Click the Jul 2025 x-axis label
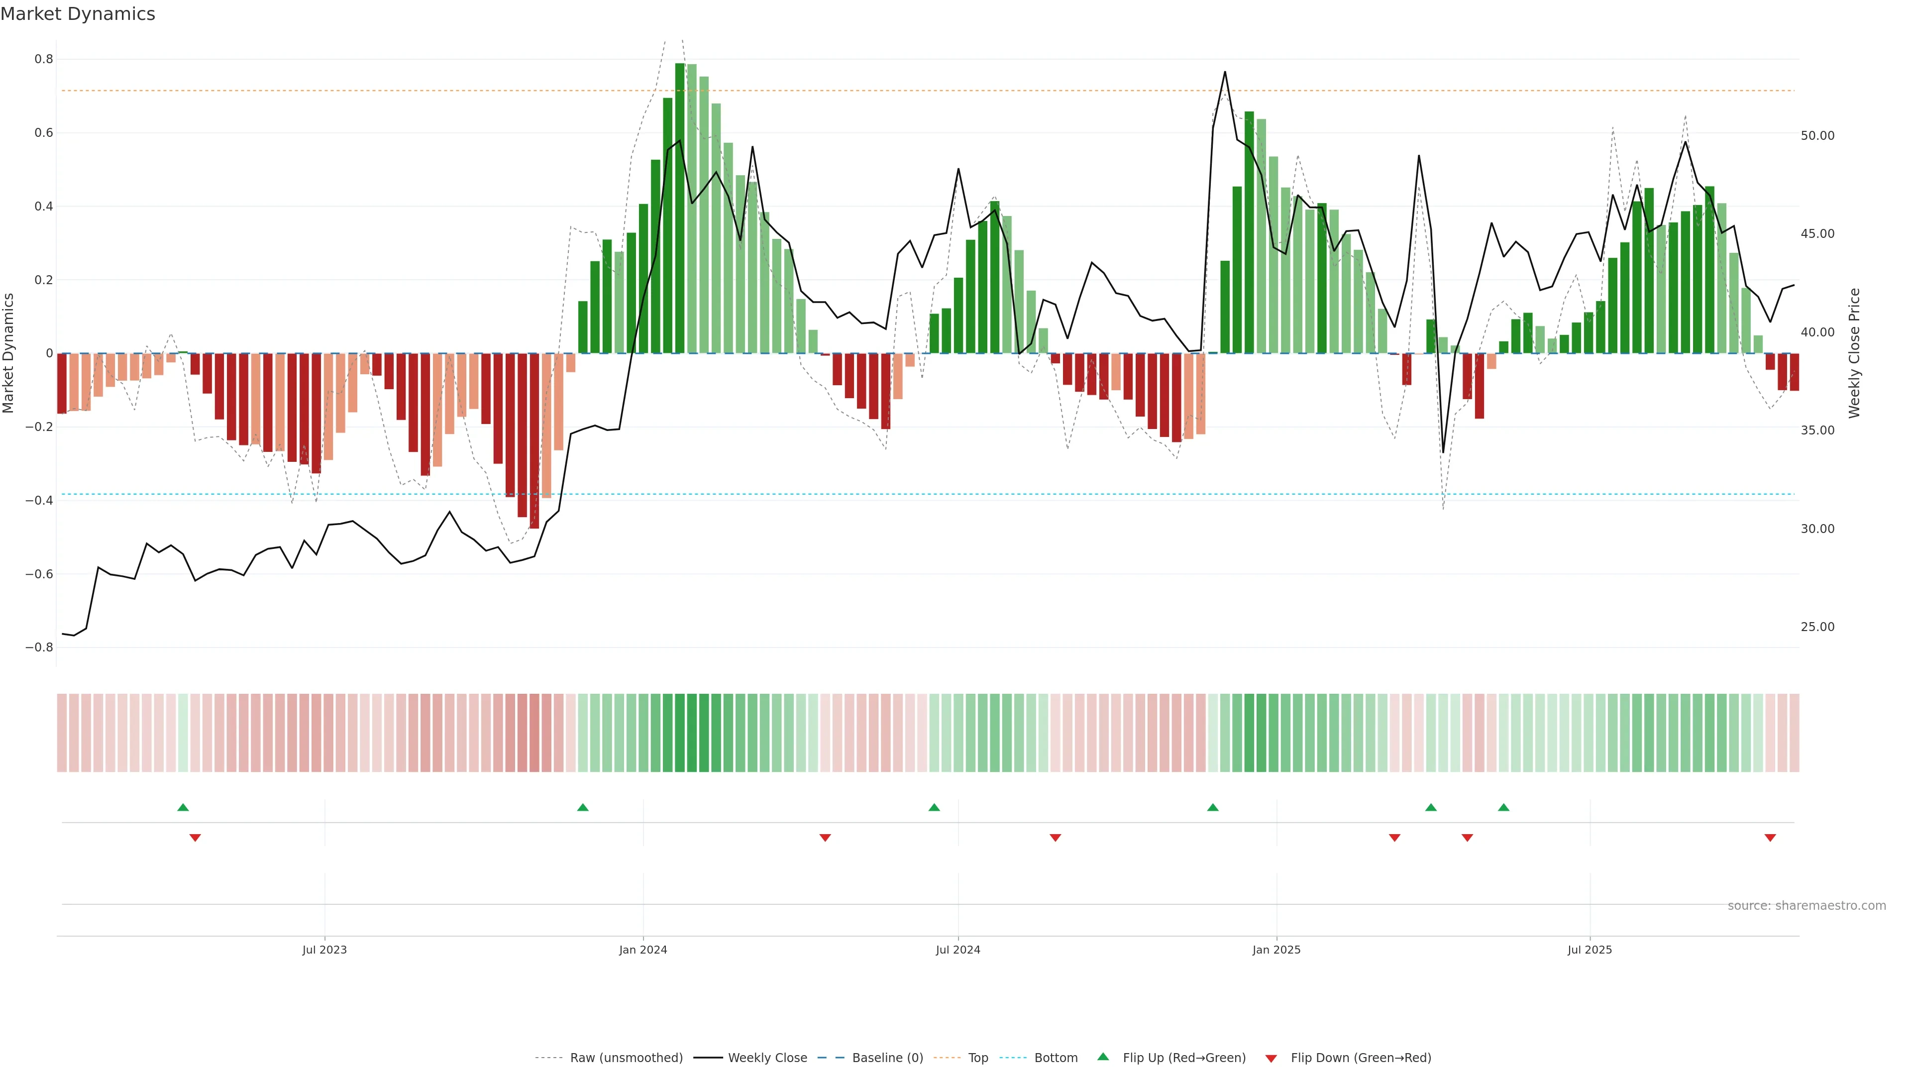Screen dimensions: 1911x1075 click(x=1589, y=950)
